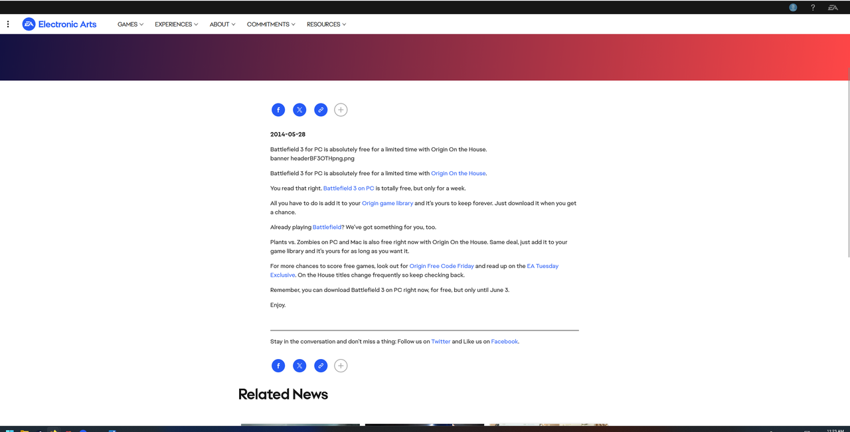Open the three-dot vertical menu
Viewport: 850px width, 432px height.
(8, 24)
